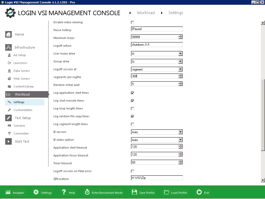
Task: Click the Maximum loops spinner arrows
Action: click(180, 37)
